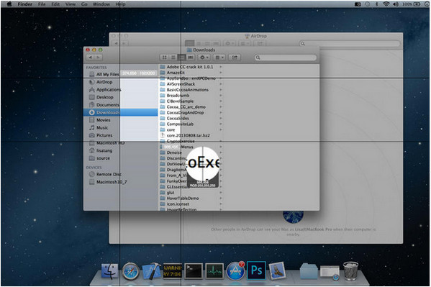Image resolution: width=431 pixels, height=287 pixels.
Task: Click the AirDrop window search field
Action: click(x=349, y=43)
